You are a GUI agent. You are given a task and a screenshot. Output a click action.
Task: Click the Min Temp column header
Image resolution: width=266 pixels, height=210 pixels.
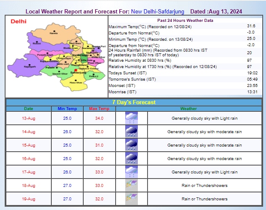(67, 109)
